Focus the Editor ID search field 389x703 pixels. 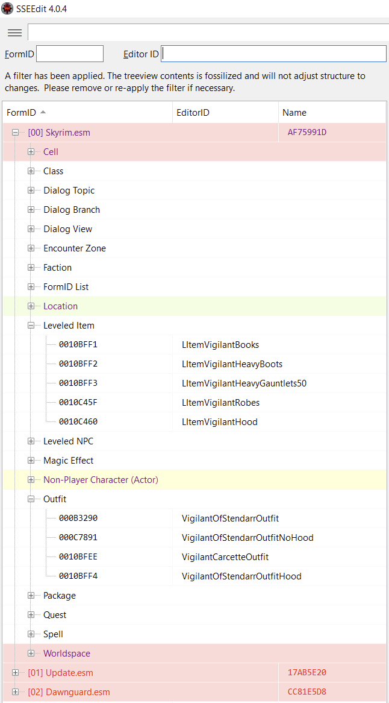273,54
